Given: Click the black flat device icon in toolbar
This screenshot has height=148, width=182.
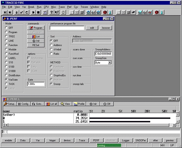Looking at the screenshot, I should pos(133,12).
